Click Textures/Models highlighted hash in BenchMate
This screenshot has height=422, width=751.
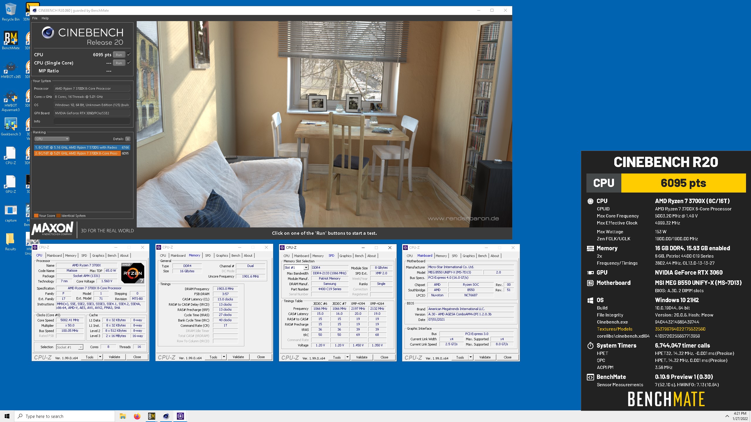pyautogui.click(x=680, y=329)
